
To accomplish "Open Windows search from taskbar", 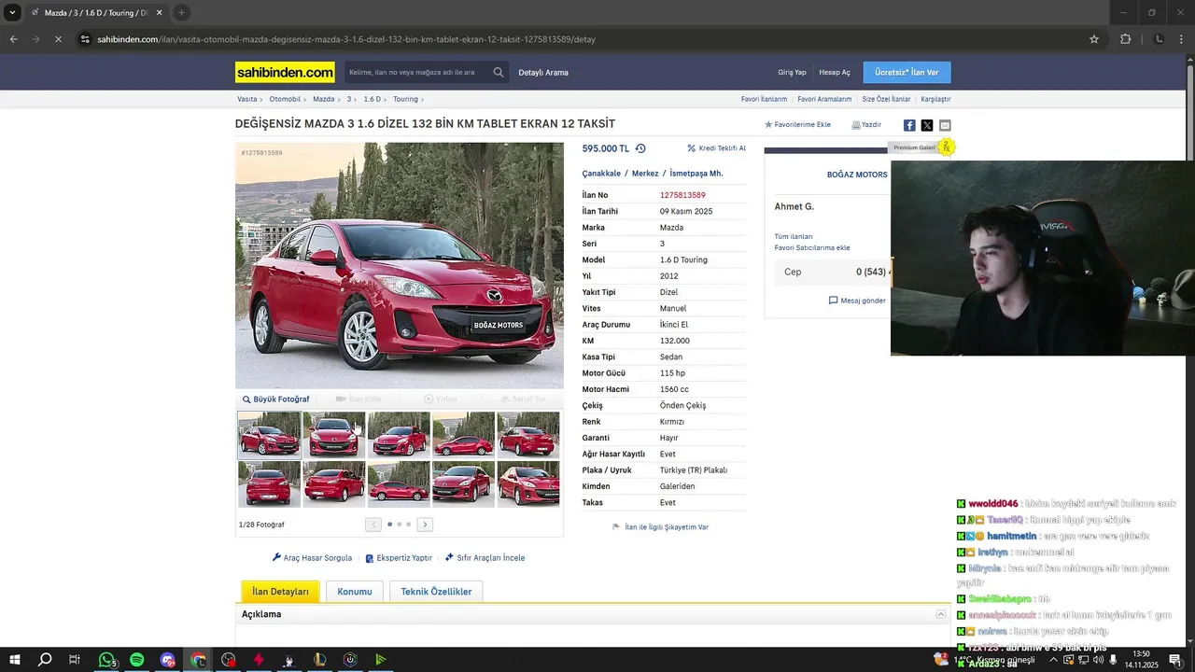I will click(45, 660).
